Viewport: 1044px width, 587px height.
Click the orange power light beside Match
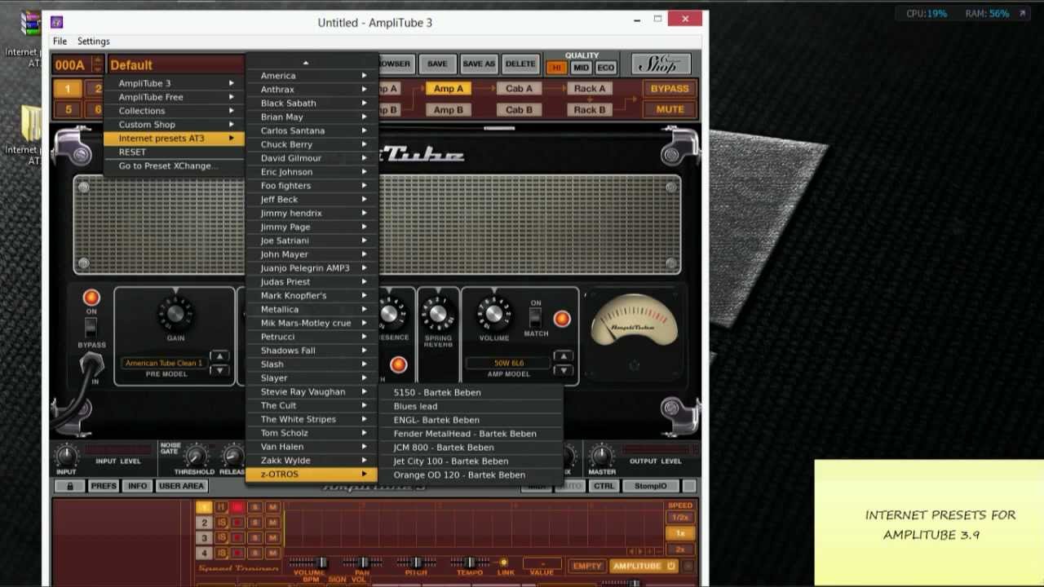tap(561, 319)
